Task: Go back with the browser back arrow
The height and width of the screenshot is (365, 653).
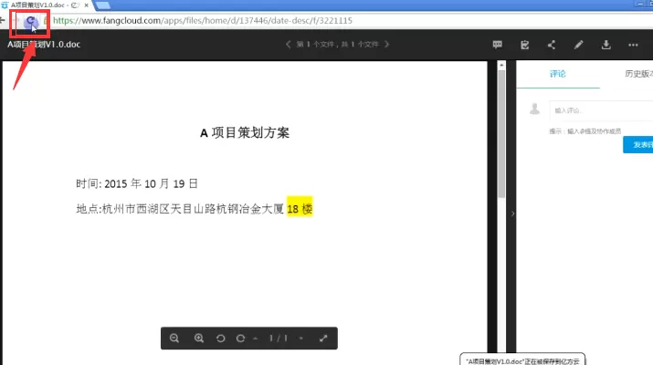Action: [x=2, y=20]
